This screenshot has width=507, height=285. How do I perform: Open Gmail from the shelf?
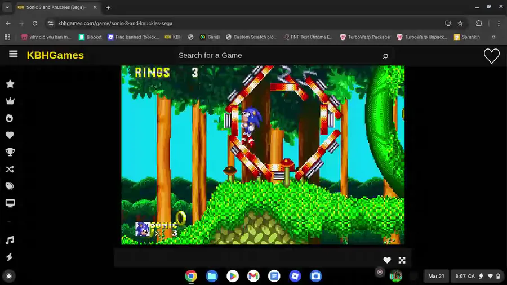253,277
